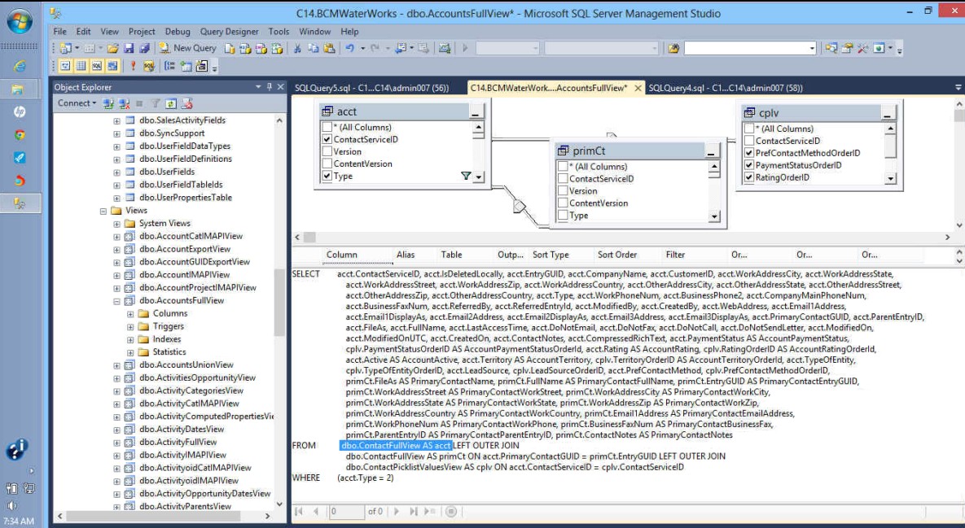This screenshot has width=965, height=528.
Task: Check ContentVersion in primCt table
Action: [x=563, y=203]
